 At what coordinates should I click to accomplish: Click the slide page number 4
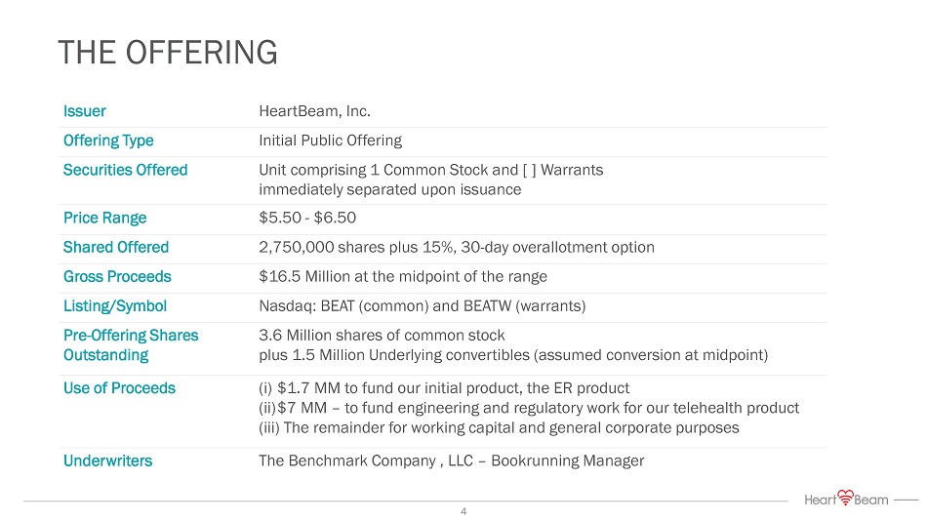pyautogui.click(x=463, y=511)
